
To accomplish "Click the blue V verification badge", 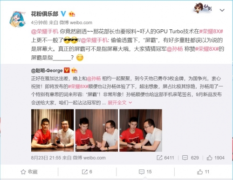I will tap(63, 14).
